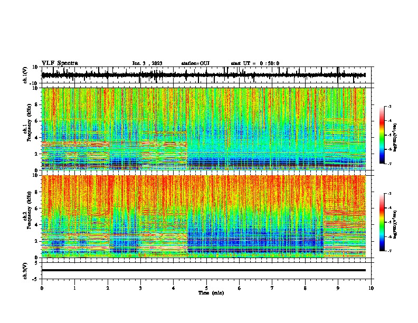Click the "ch.3(V)" axis label

point(25,271)
